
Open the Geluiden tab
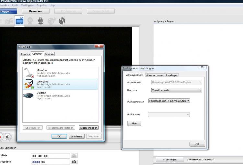(49, 54)
